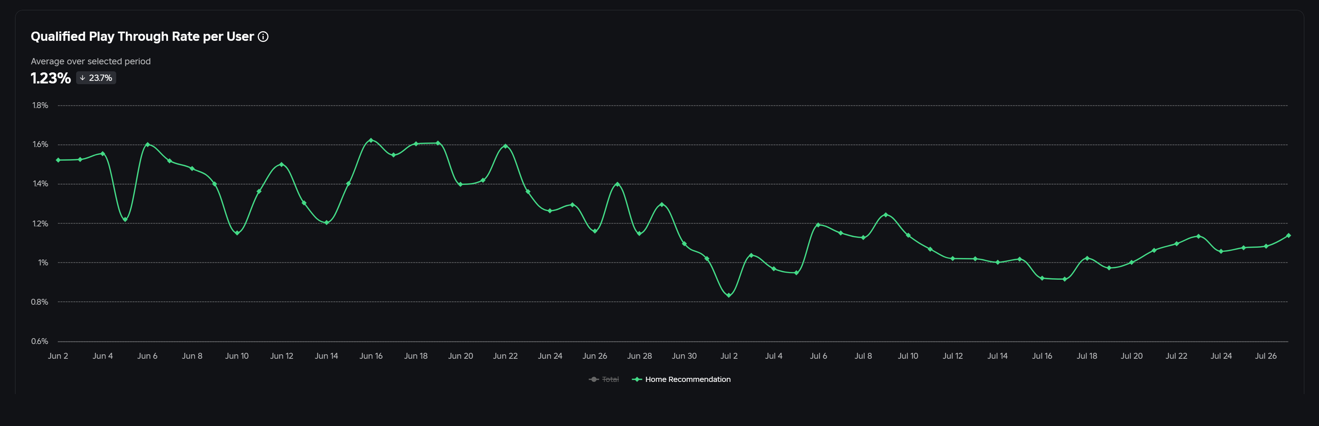Image resolution: width=1319 pixels, height=426 pixels.
Task: Click the info icon beside chart title
Action: point(263,36)
